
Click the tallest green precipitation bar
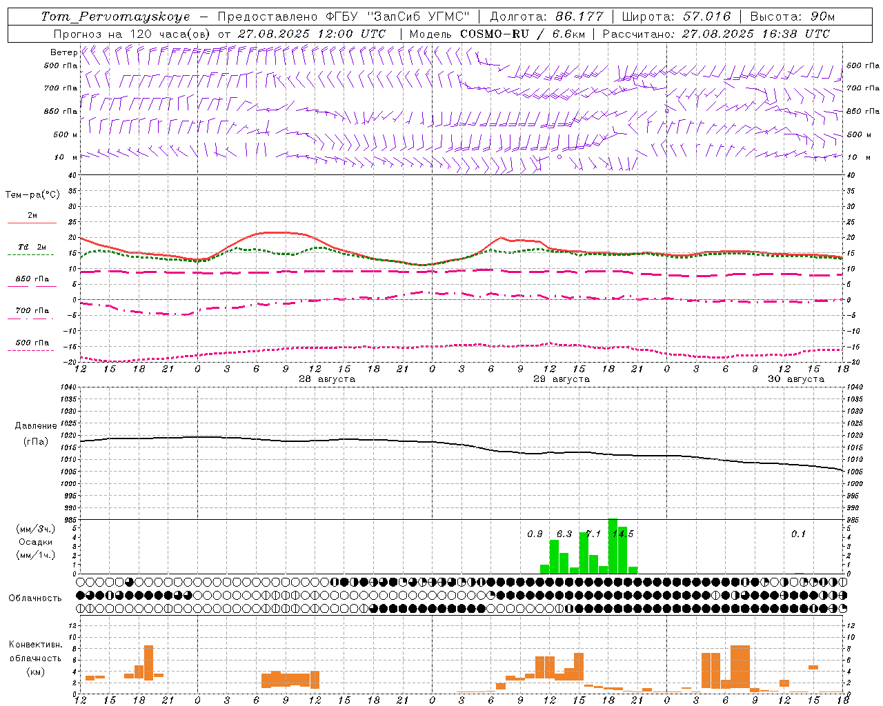(x=613, y=546)
